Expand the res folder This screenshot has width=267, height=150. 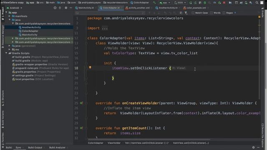click(x=10, y=50)
